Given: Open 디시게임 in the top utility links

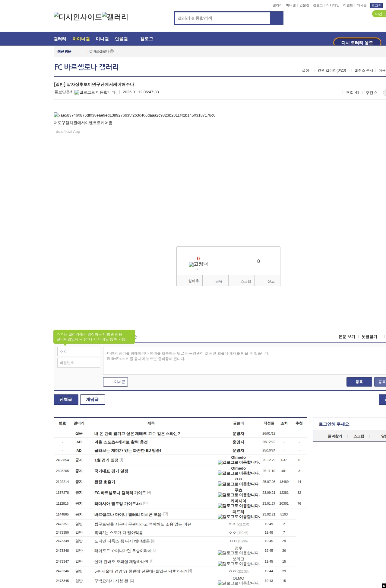Looking at the screenshot, I should [333, 5].
